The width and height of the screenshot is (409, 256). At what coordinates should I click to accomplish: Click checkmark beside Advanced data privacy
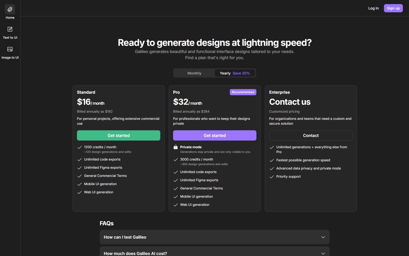[272, 169]
